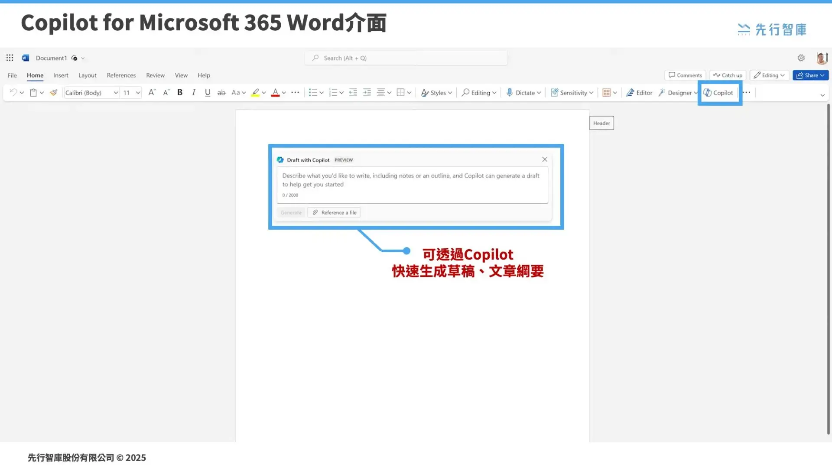
Task: Activate the Format Painter brush
Action: tap(53, 92)
